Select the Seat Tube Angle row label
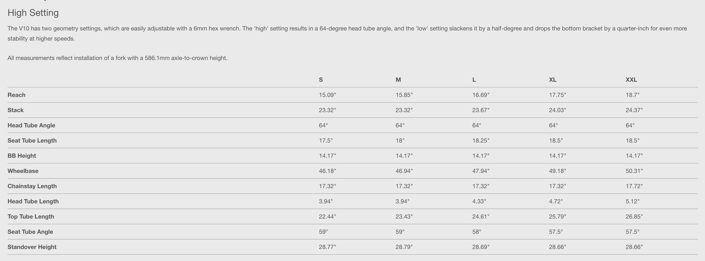 [30, 232]
